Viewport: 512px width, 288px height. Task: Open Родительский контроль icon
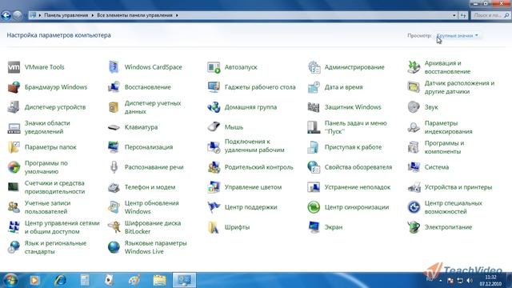click(214, 167)
